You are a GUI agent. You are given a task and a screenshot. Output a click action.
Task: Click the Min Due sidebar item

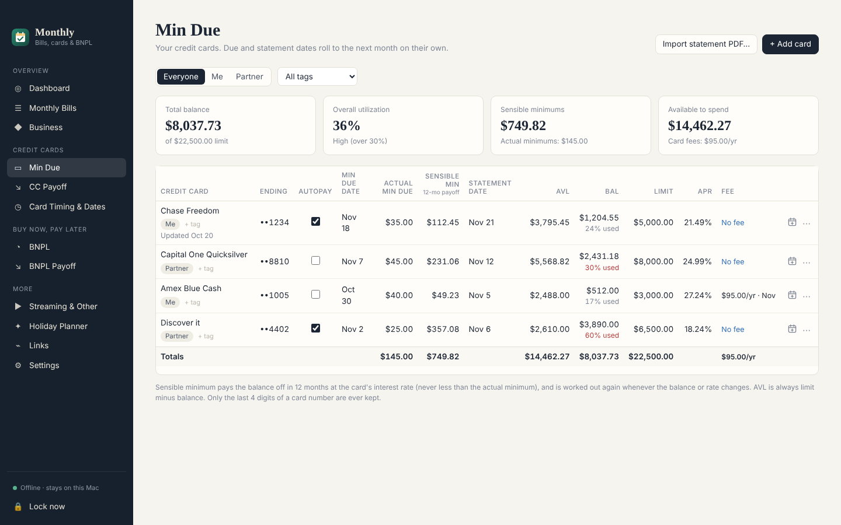pos(67,167)
